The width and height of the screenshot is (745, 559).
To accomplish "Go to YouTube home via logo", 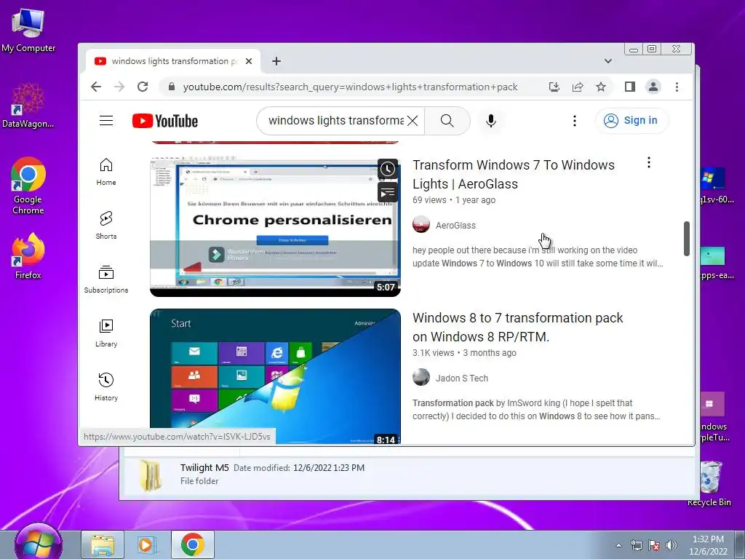I will click(165, 121).
